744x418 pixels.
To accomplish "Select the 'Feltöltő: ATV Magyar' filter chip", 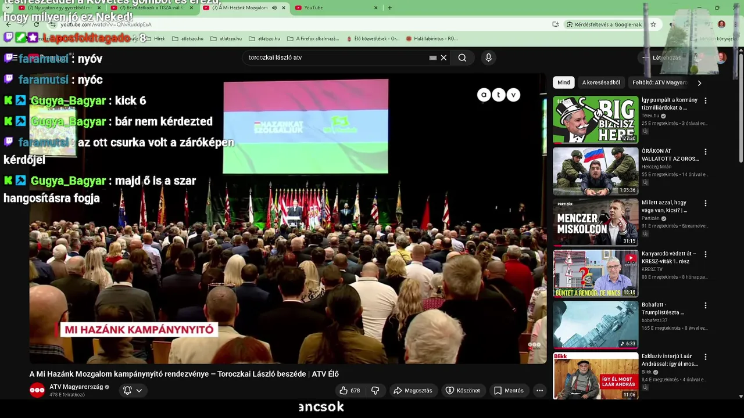I will click(660, 82).
